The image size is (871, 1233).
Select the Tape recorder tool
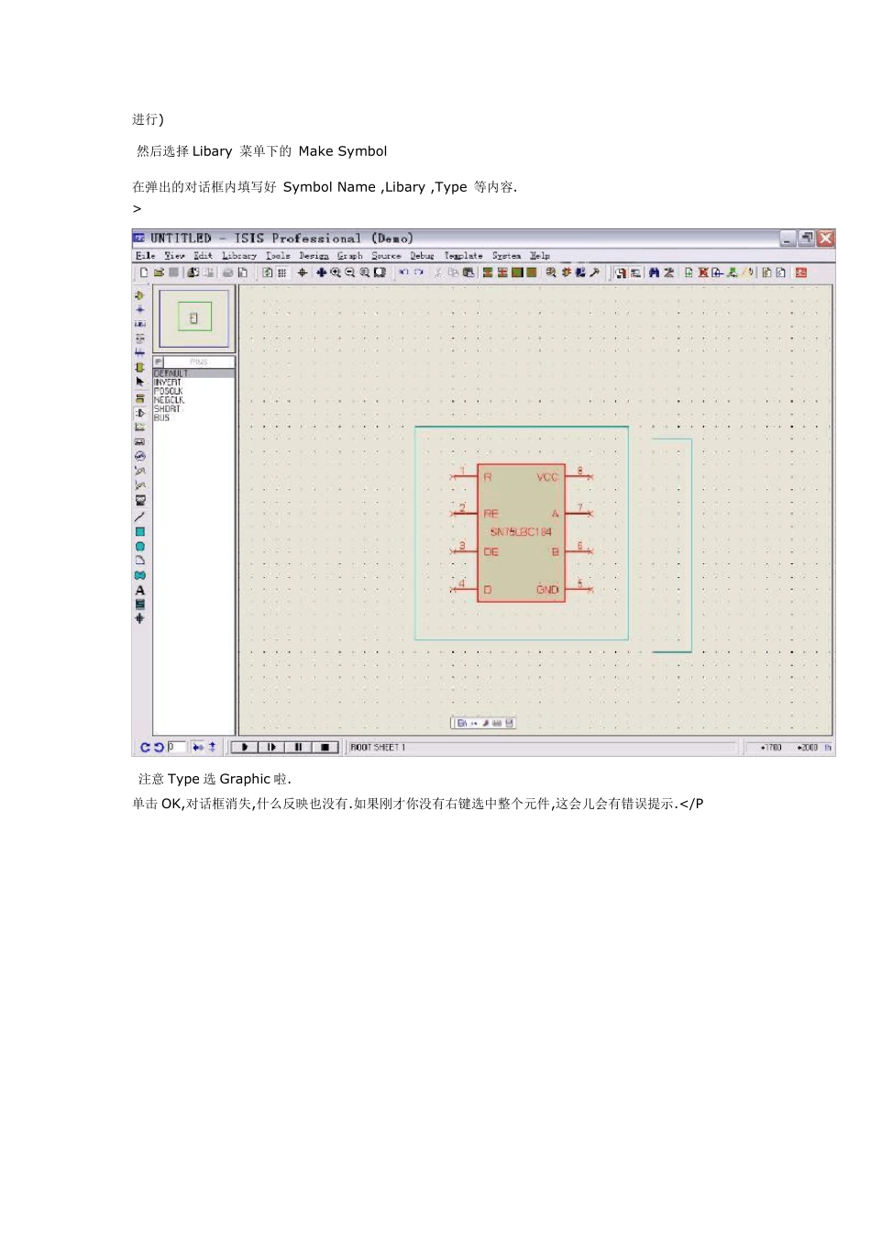[139, 441]
